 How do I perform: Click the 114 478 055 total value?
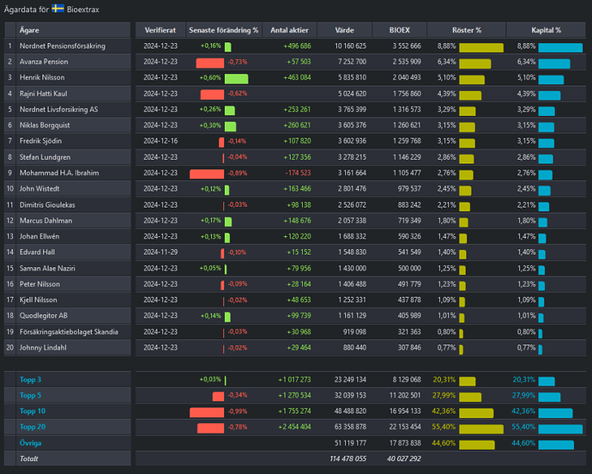point(347,459)
